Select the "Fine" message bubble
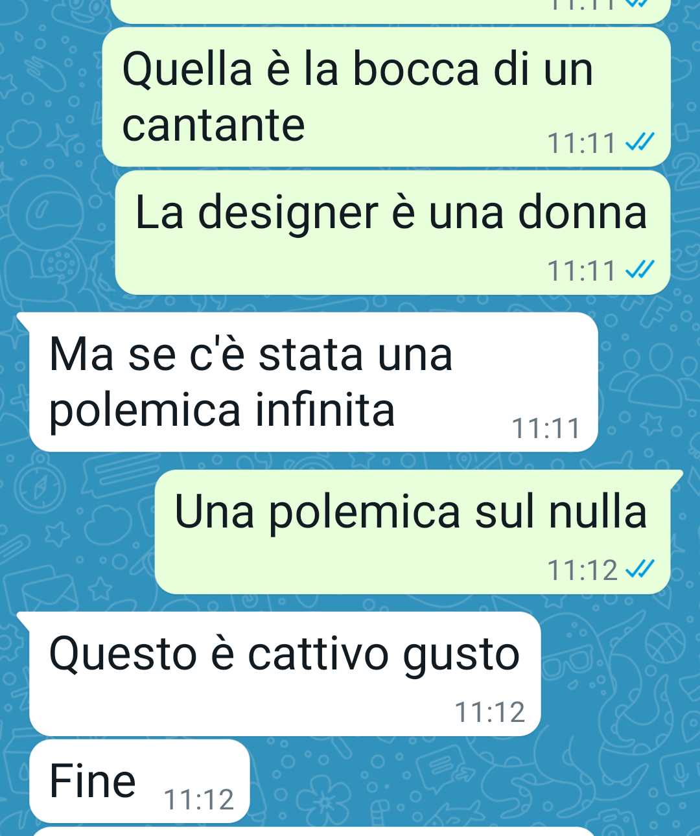 click(x=139, y=781)
